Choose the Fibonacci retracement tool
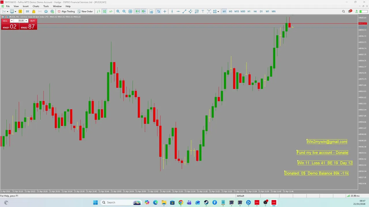Image resolution: width=369 pixels, height=207 pixels. point(197,11)
